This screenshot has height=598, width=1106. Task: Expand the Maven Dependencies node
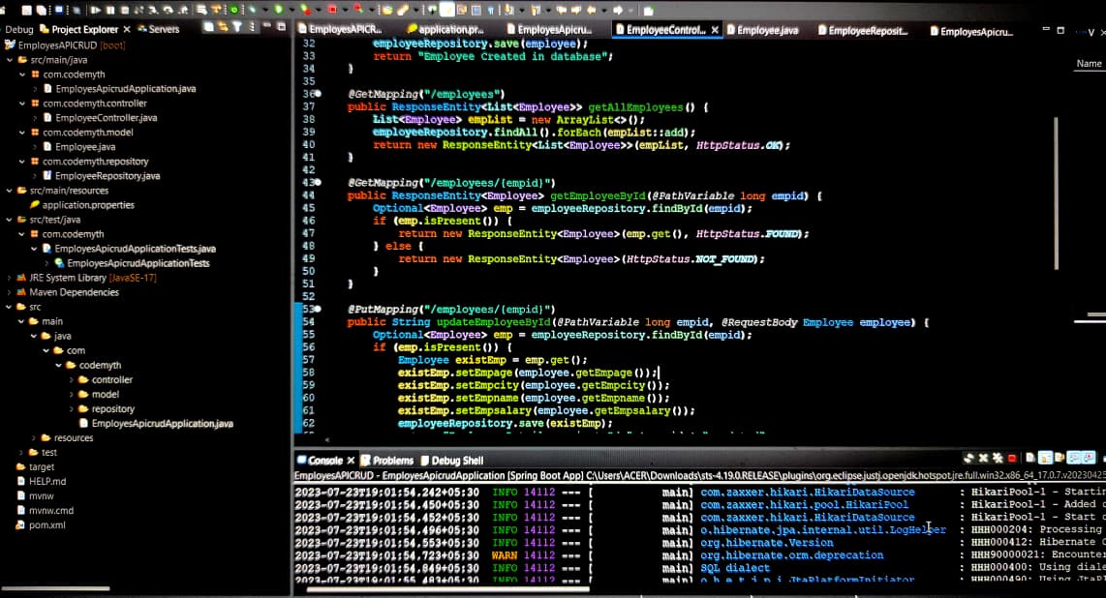[10, 292]
